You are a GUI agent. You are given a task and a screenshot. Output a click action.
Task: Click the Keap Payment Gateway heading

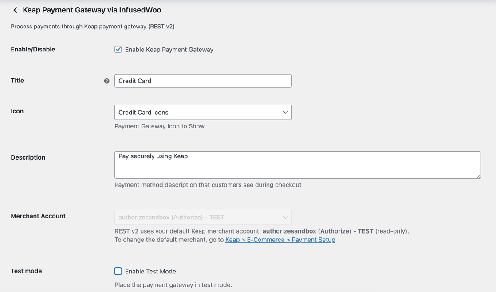click(x=93, y=10)
